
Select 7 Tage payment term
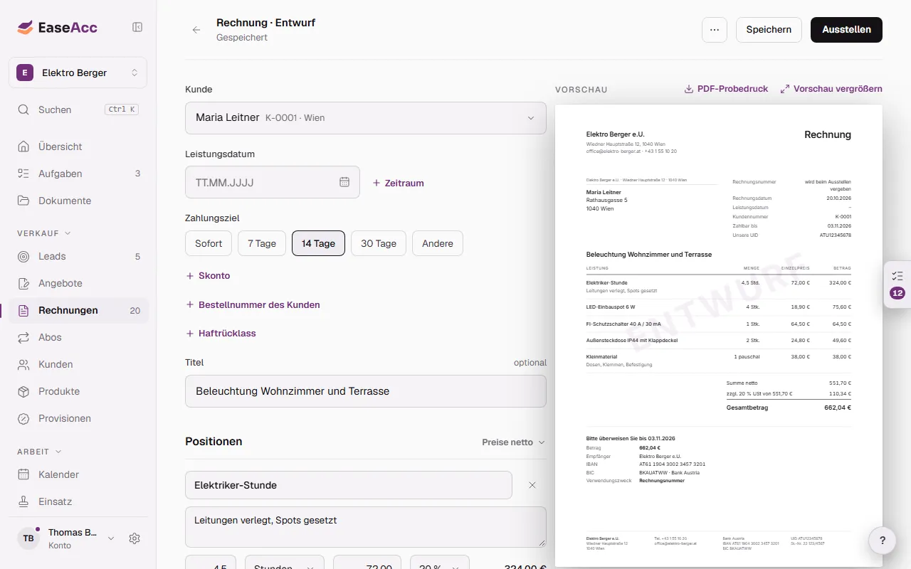262,243
